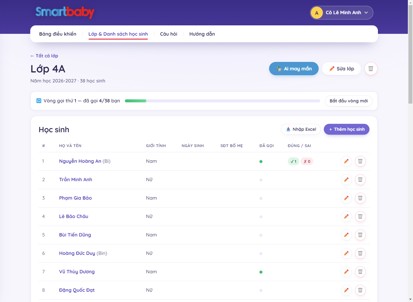Switch to Hướng dẫn tab
Viewport: 413px width, 302px height.
202,34
